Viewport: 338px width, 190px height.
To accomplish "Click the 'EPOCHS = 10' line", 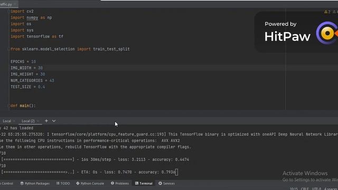I will point(23,62).
